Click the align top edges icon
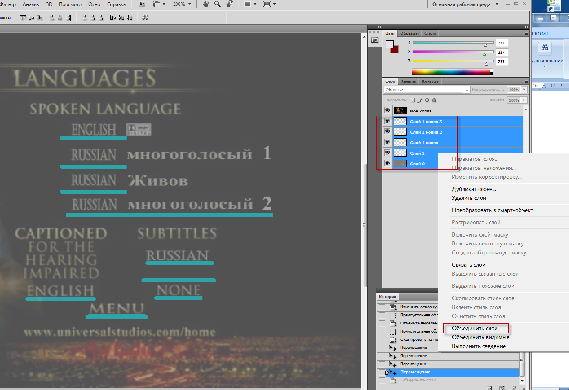The image size is (569, 390). [x=23, y=18]
